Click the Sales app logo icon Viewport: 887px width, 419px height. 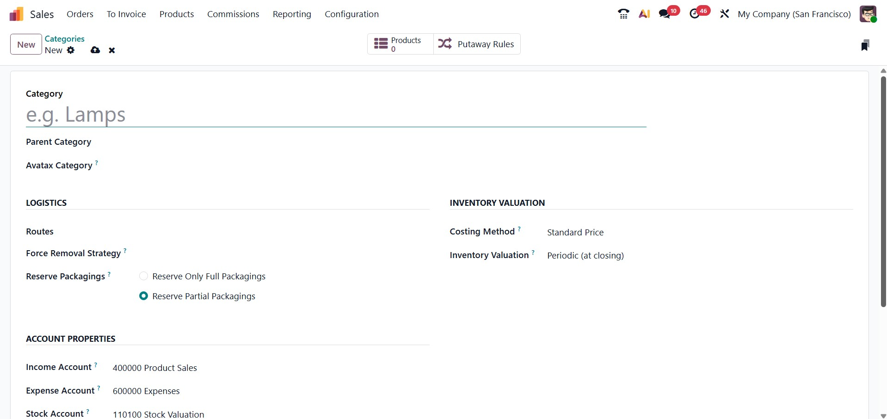16,14
